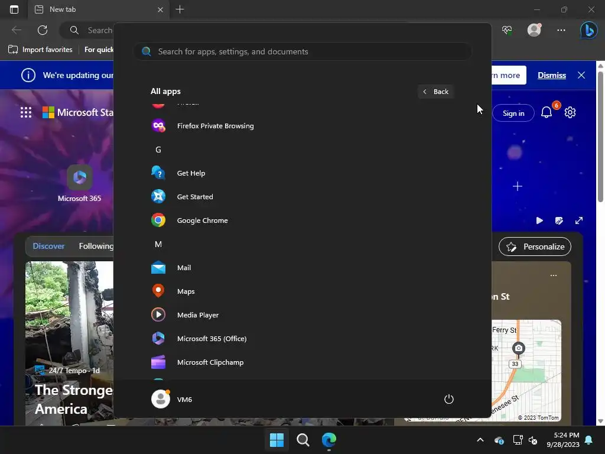Screen dimensions: 605x454
Task: Open Microsoft 365 quick link tile
Action: click(x=80, y=184)
